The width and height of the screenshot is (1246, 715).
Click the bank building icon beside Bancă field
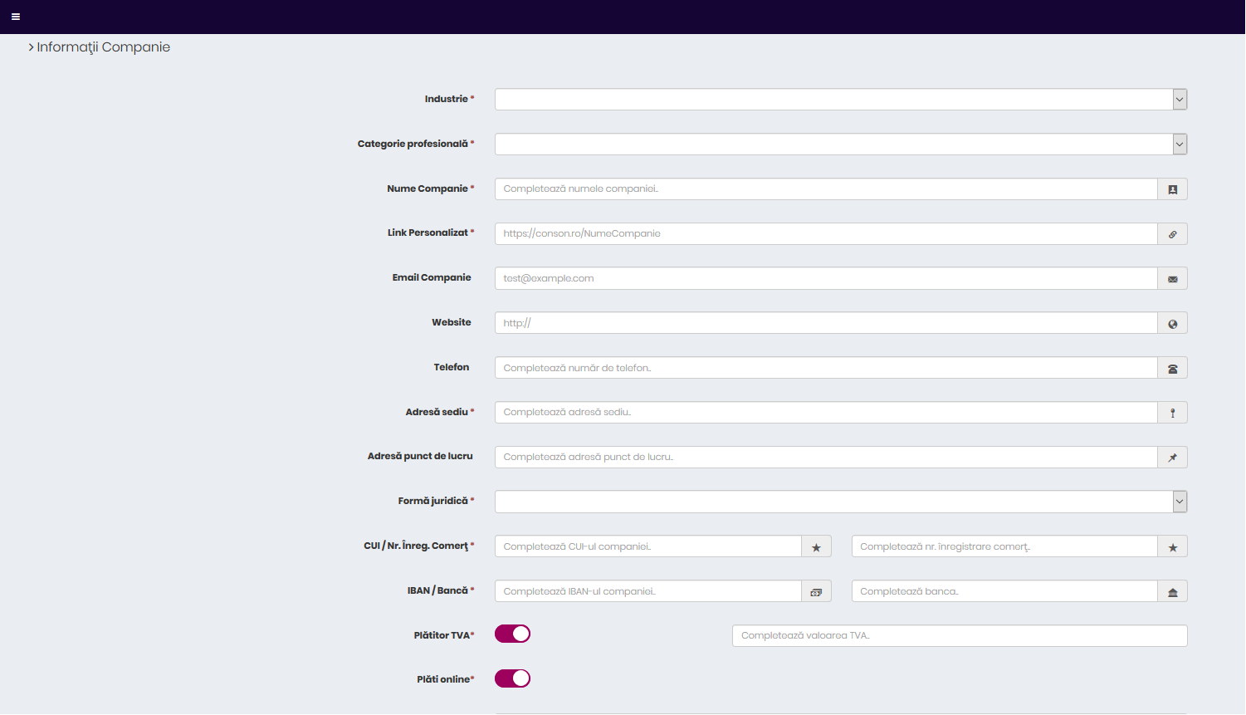(1172, 592)
